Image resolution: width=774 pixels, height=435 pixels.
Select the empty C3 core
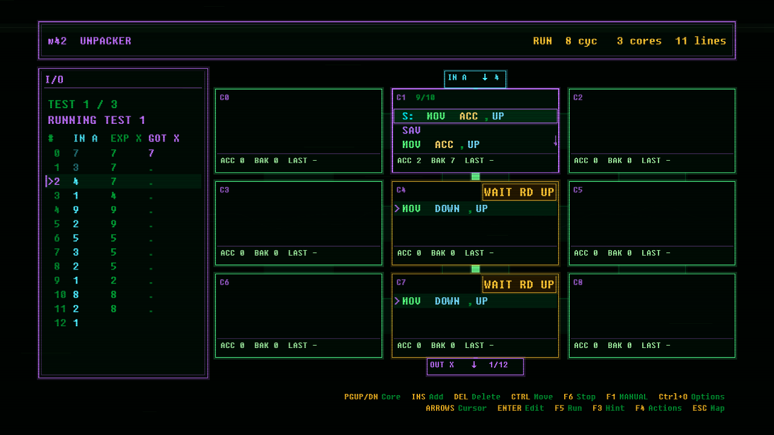[x=299, y=224]
